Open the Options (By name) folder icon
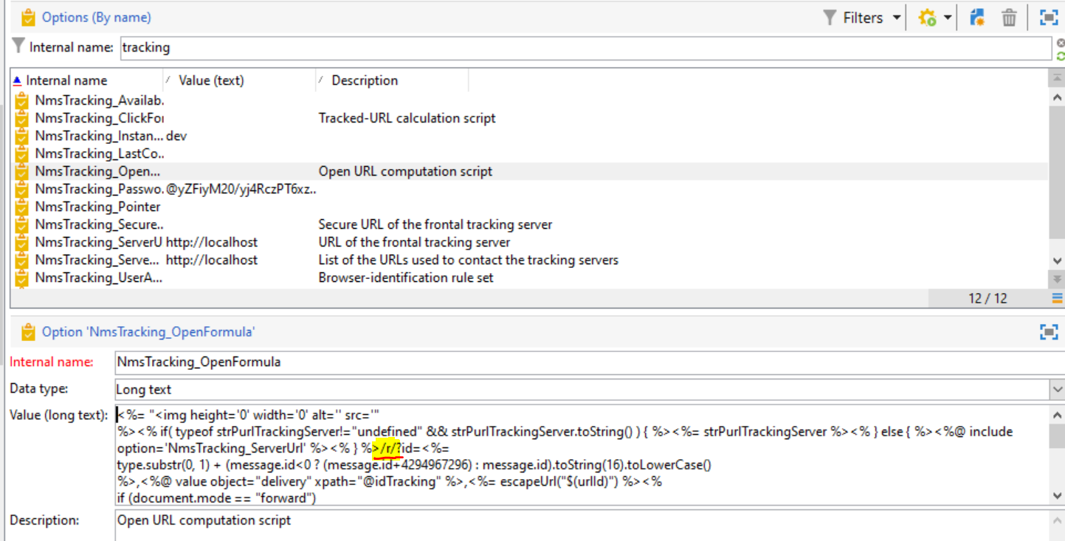 coord(27,16)
